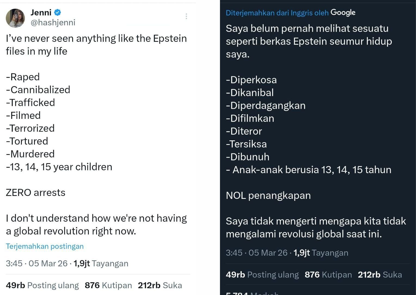This screenshot has width=416, height=295.
Task: Open Jenni's profile avatar photo
Action: click(x=15, y=18)
